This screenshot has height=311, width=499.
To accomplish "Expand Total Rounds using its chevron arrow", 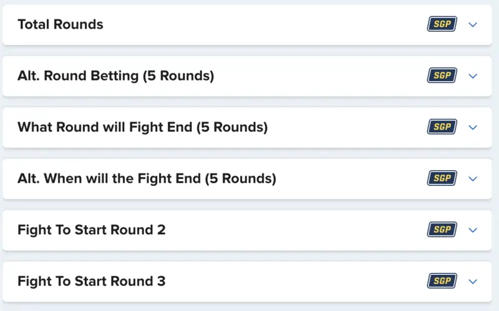I will 472,24.
